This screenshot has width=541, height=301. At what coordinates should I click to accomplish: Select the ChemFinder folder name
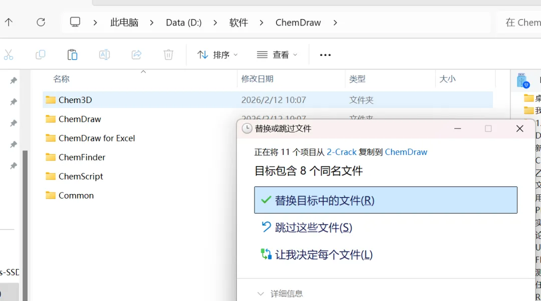tap(82, 157)
